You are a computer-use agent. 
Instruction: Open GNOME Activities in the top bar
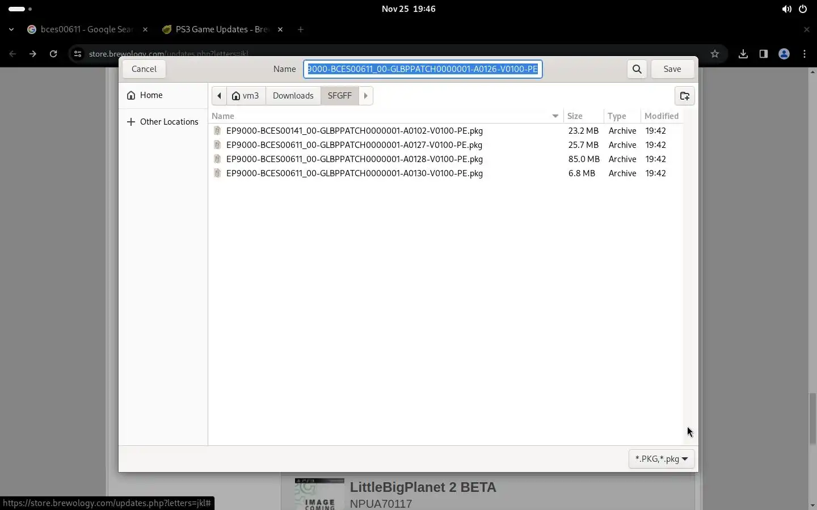click(x=20, y=9)
